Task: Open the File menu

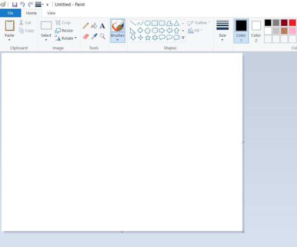Action: click(x=10, y=13)
